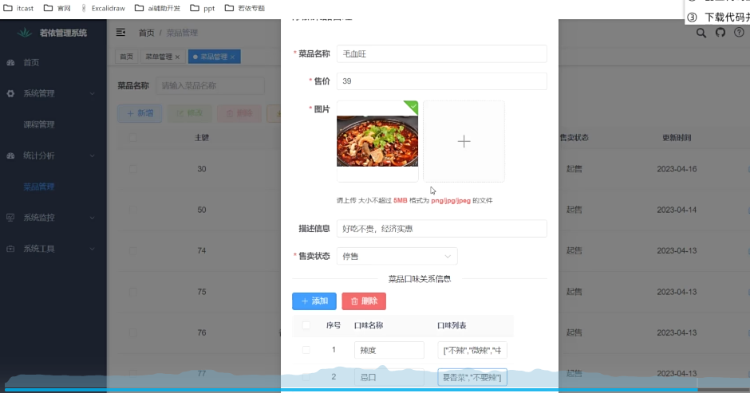Click the red 删除 button in dish list toolbar
The image size is (750, 393).
tap(239, 113)
